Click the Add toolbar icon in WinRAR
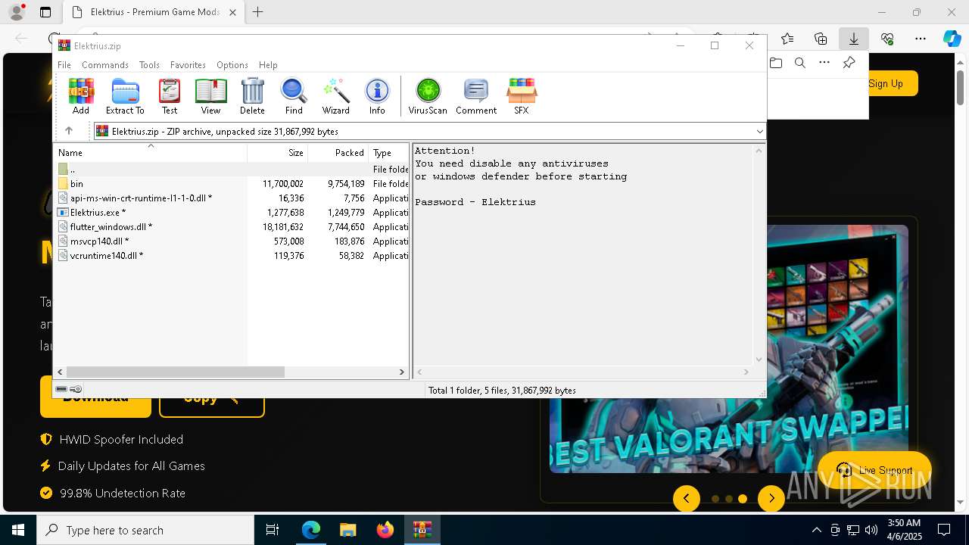 [x=81, y=96]
